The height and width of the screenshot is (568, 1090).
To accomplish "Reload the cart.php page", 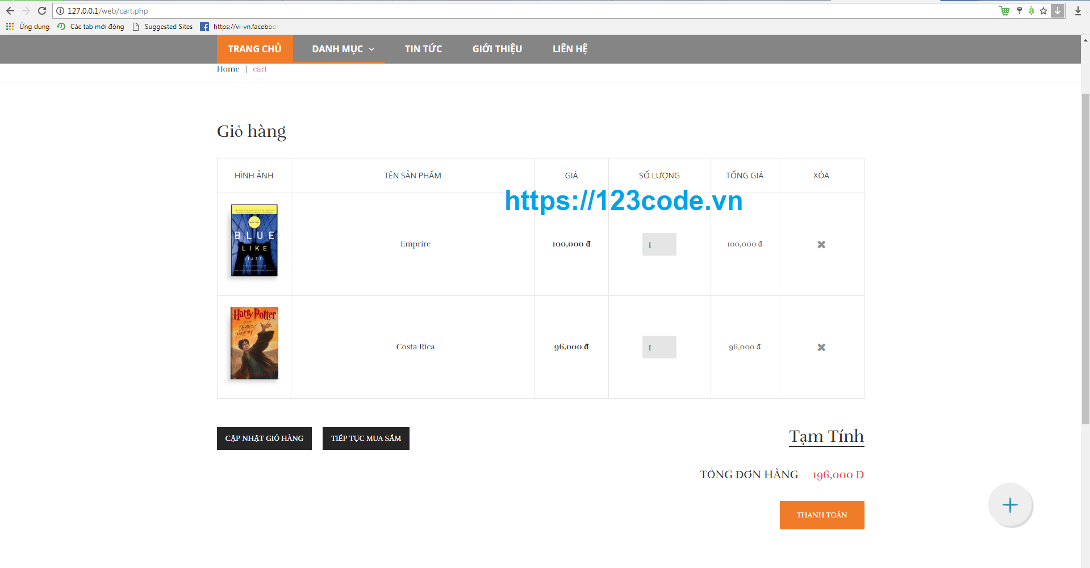I will click(x=41, y=10).
